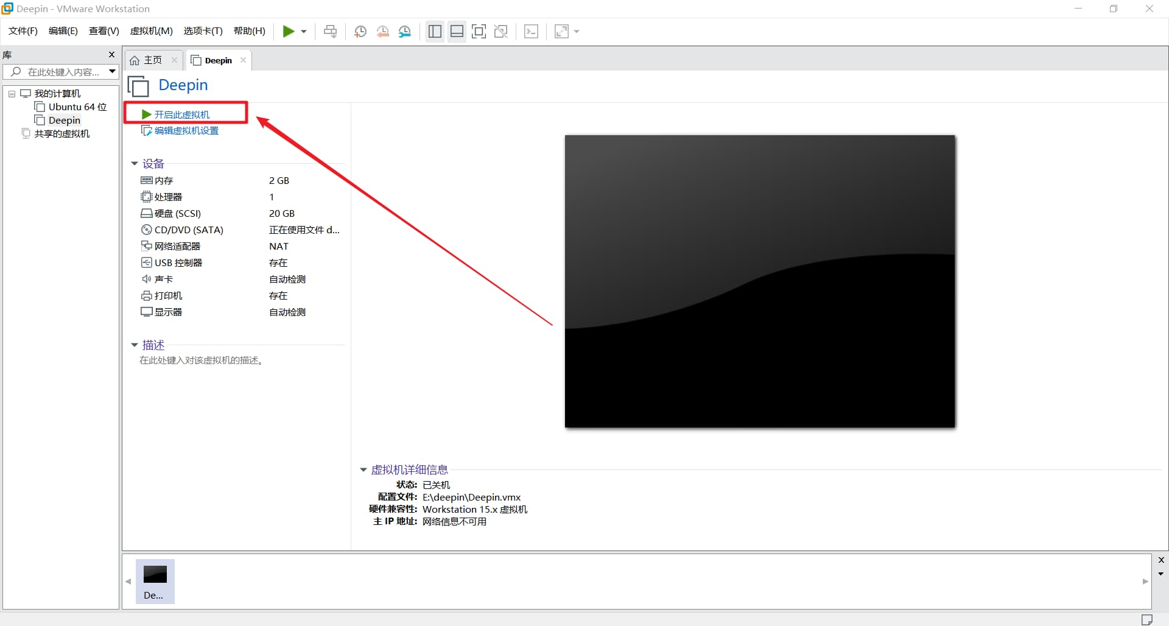Take a snapshot with the clock-plus icon
Screen dimensions: 1169x626
[360, 32]
